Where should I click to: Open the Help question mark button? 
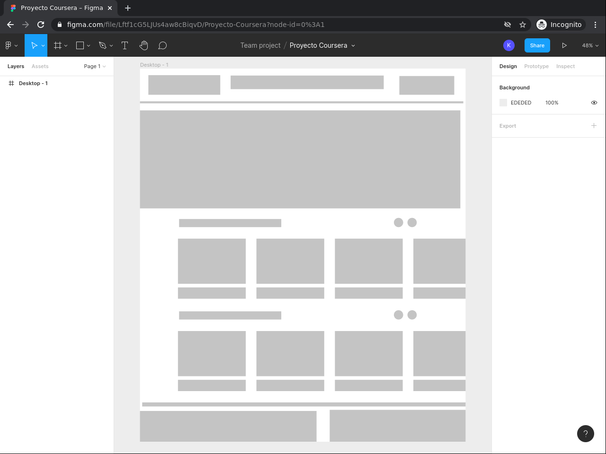tap(586, 434)
